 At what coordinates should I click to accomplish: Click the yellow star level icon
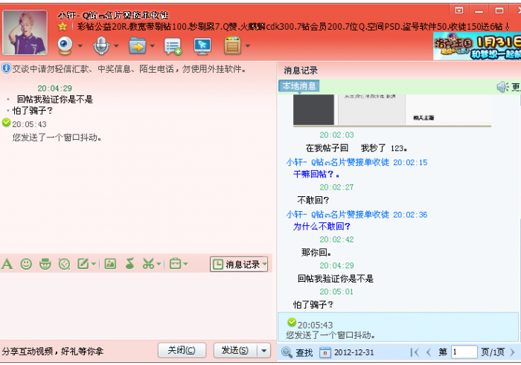pyautogui.click(x=62, y=26)
